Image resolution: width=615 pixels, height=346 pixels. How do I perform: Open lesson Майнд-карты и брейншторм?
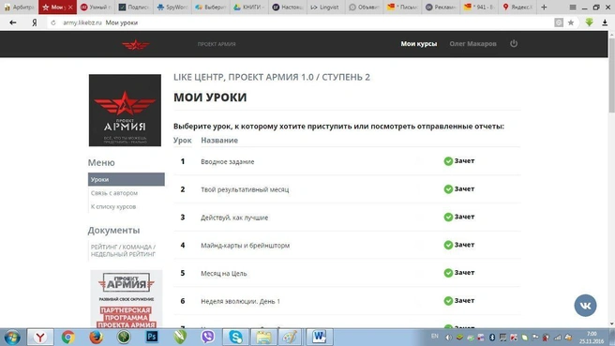[x=245, y=245]
